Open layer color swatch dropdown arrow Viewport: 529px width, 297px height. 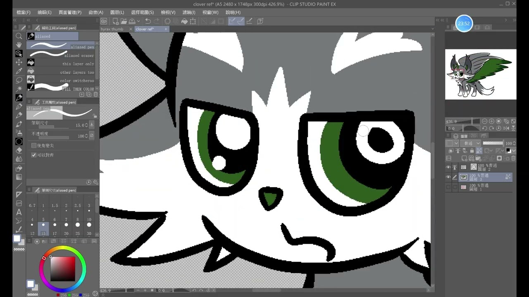[x=514, y=151]
